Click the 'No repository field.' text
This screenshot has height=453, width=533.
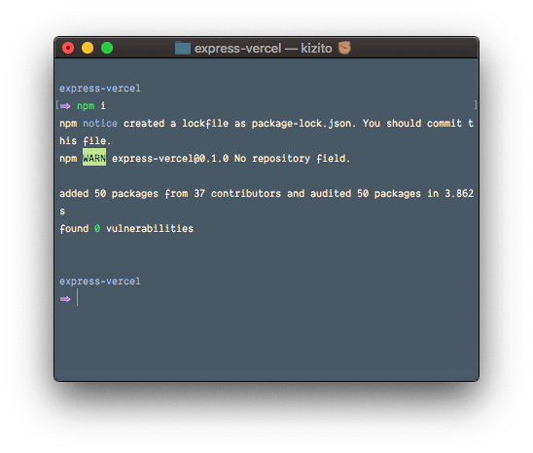(x=292, y=159)
